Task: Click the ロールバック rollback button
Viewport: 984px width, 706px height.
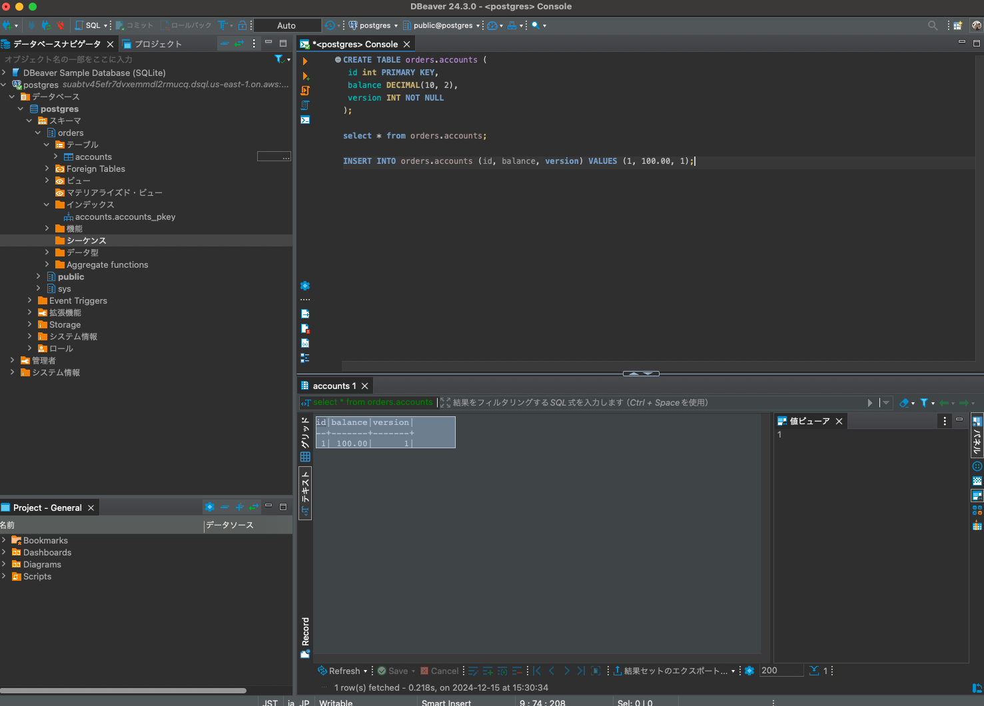Action: coord(186,25)
